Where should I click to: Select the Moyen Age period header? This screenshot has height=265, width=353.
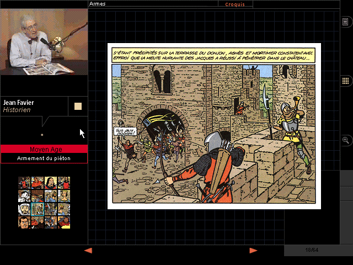pyautogui.click(x=44, y=149)
